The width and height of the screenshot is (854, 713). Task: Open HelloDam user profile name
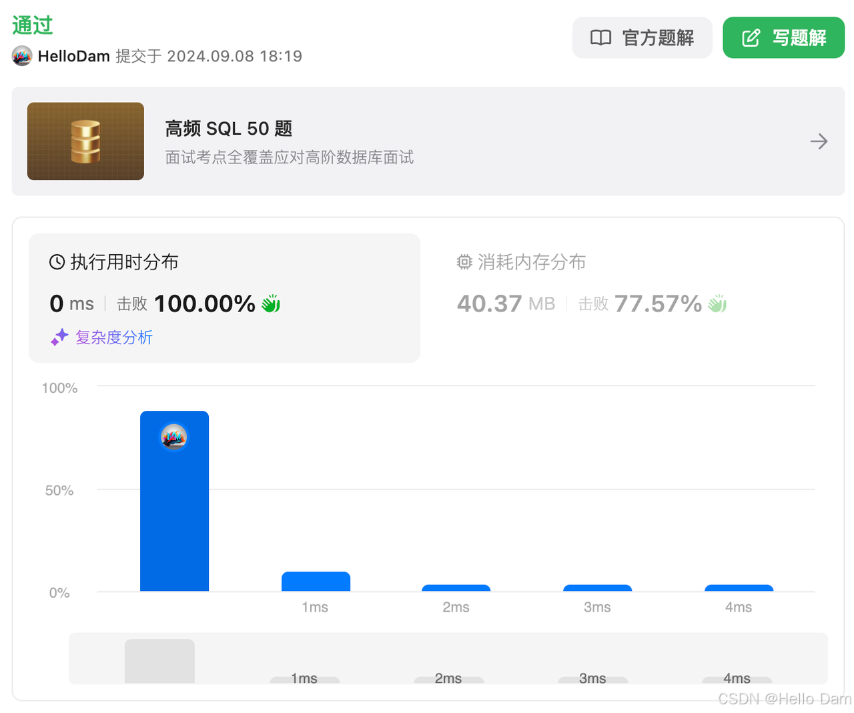(73, 56)
